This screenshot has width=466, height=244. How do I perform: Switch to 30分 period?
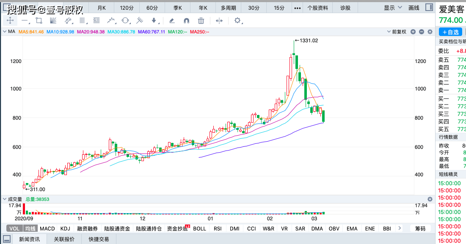(x=254, y=8)
